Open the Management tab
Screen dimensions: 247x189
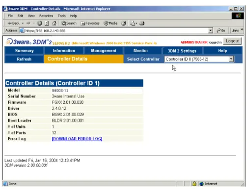pyautogui.click(x=104, y=51)
